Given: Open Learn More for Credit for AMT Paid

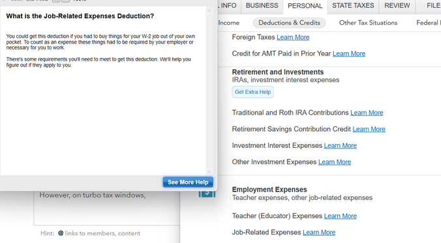Looking at the screenshot, I should [349, 53].
